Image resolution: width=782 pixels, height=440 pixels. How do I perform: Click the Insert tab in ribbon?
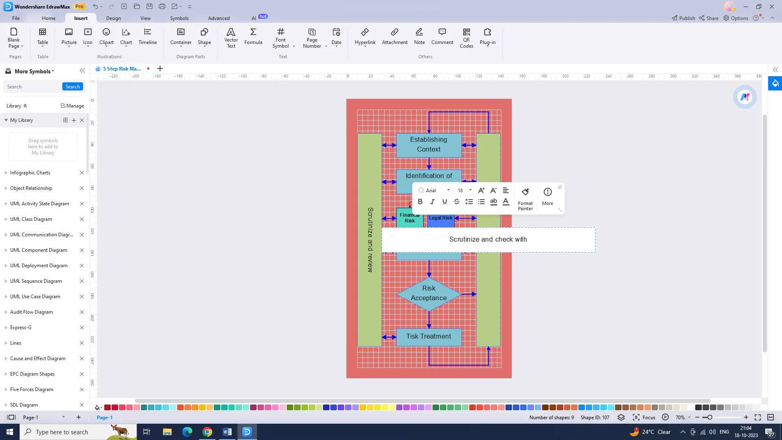[x=81, y=18]
